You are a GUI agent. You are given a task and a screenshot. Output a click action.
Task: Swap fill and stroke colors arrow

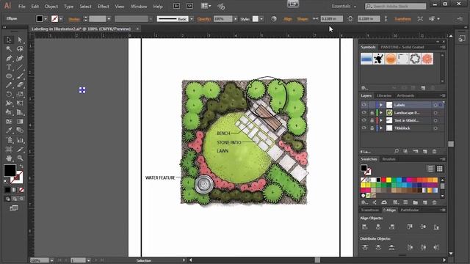(x=21, y=166)
